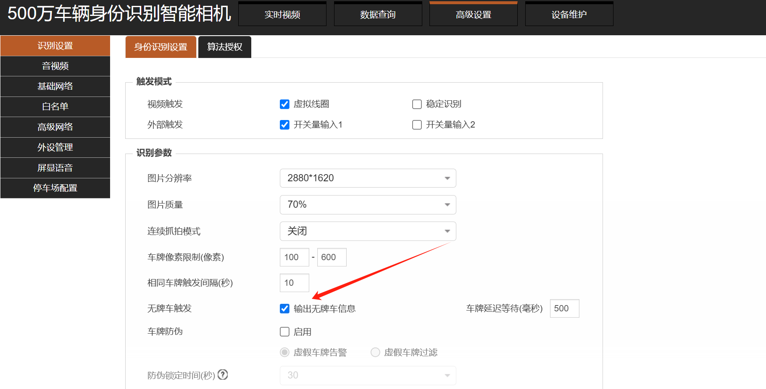Enable the 开关量输入2 checkbox
Screen dimensions: 766x389
tap(417, 125)
